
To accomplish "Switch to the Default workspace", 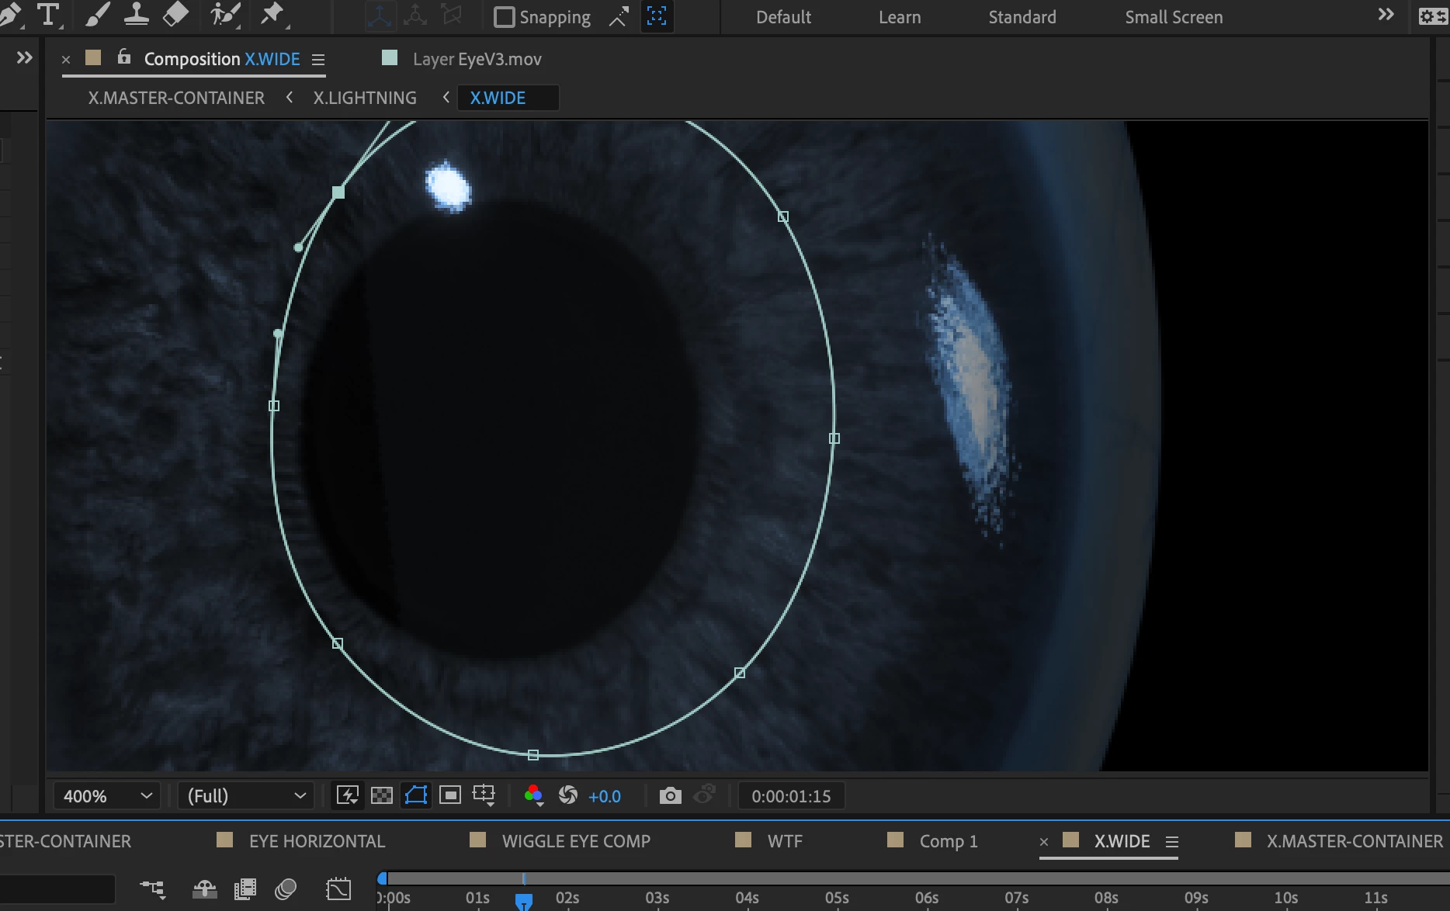I will pos(783,17).
